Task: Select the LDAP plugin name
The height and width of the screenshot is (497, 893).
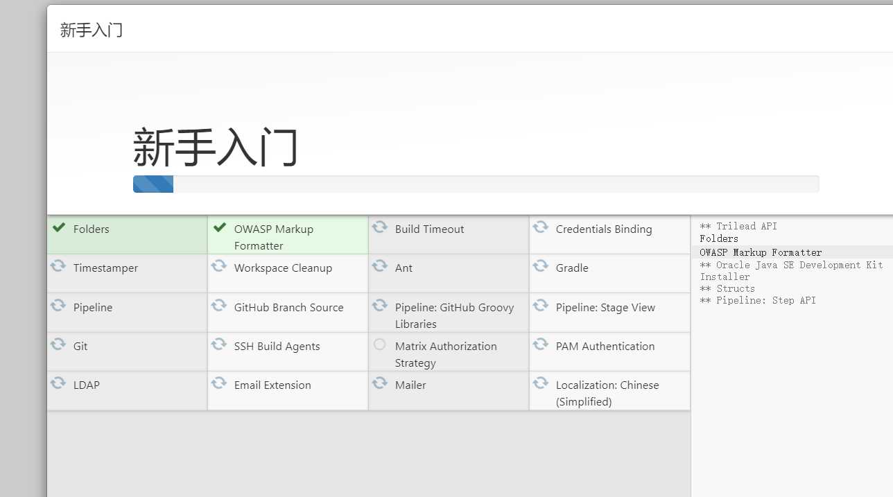Action: (x=87, y=385)
